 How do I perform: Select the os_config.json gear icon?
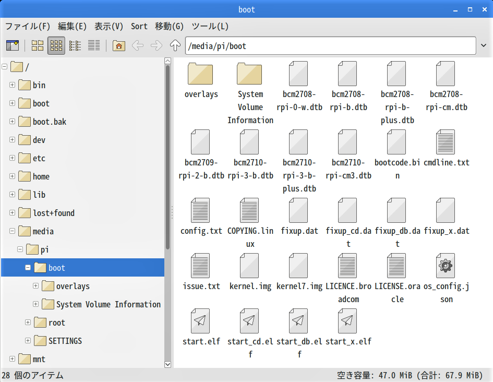(x=446, y=266)
